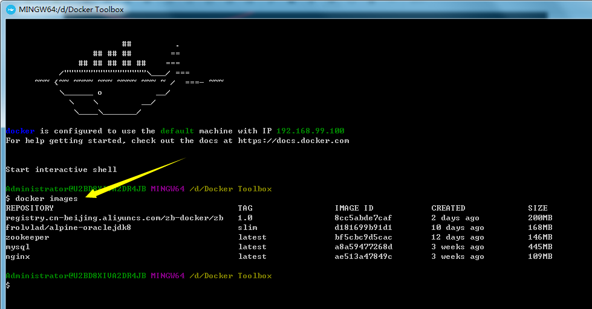The image size is (592, 309).
Task: Click the Start interactive shell line
Action: click(61, 170)
